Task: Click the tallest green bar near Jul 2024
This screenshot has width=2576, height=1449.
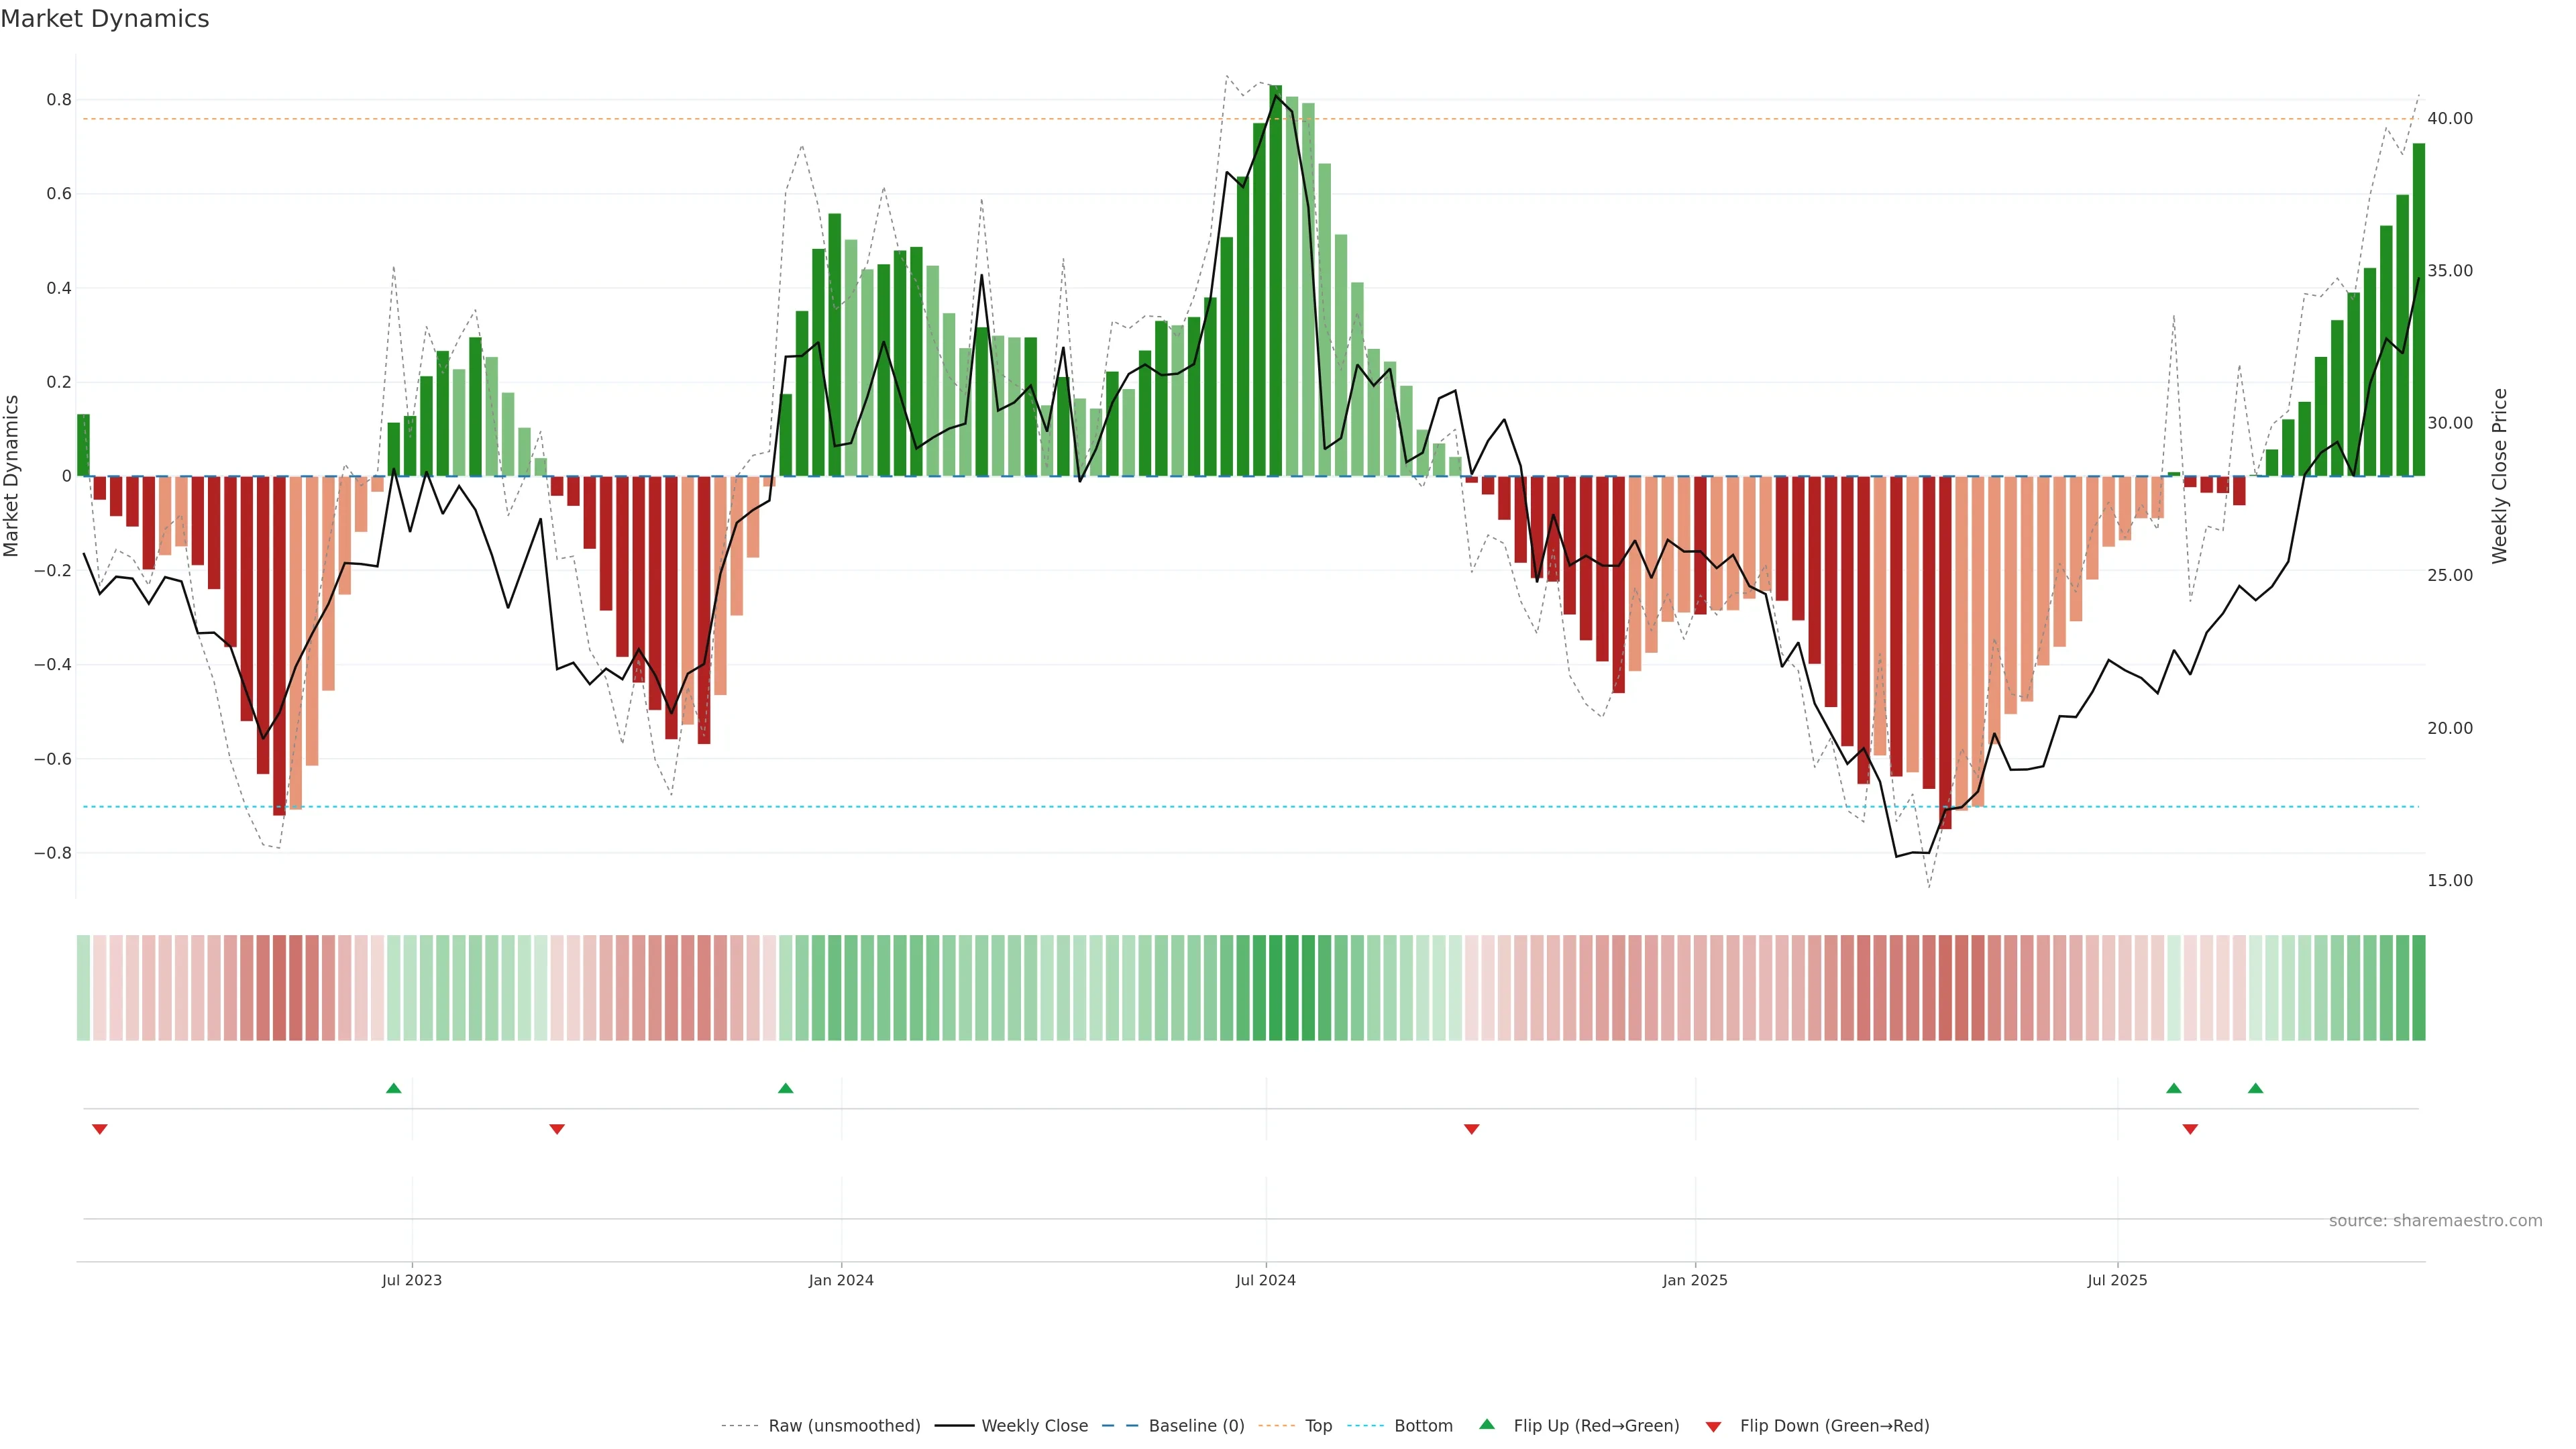Action: pos(1275,280)
